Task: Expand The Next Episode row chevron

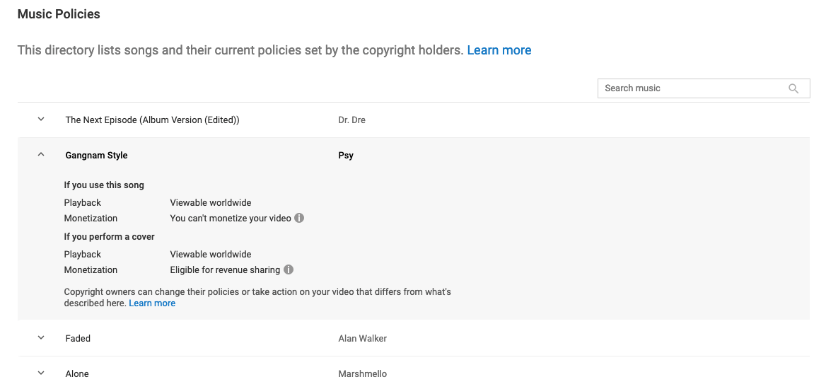Action: [41, 120]
